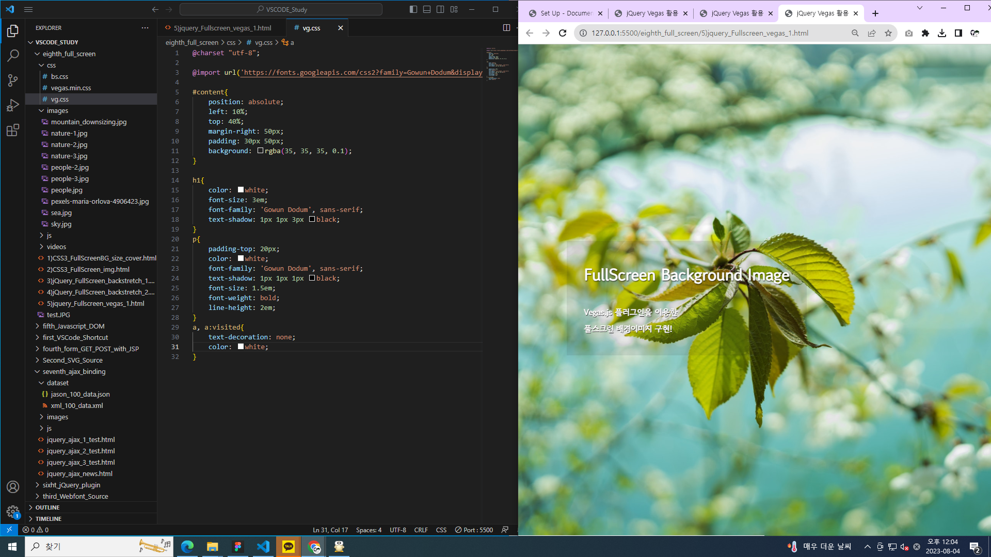Bookmark this page with the star icon

888,33
